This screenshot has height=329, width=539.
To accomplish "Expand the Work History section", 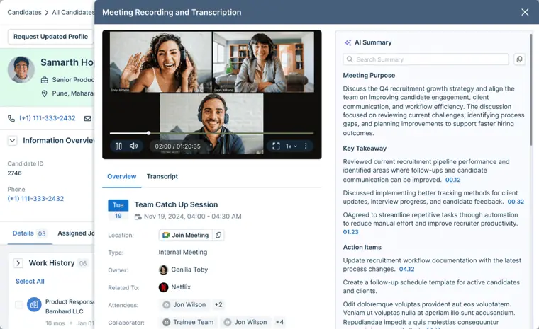I will click(x=18, y=263).
